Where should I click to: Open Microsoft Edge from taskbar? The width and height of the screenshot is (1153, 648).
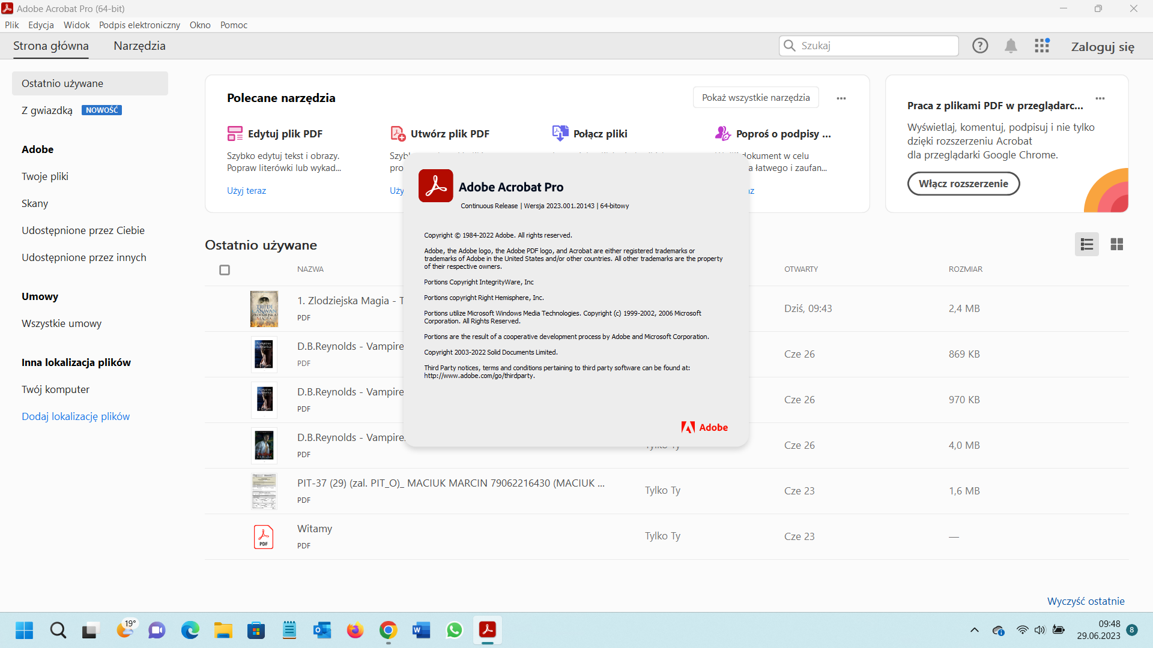pos(190,631)
